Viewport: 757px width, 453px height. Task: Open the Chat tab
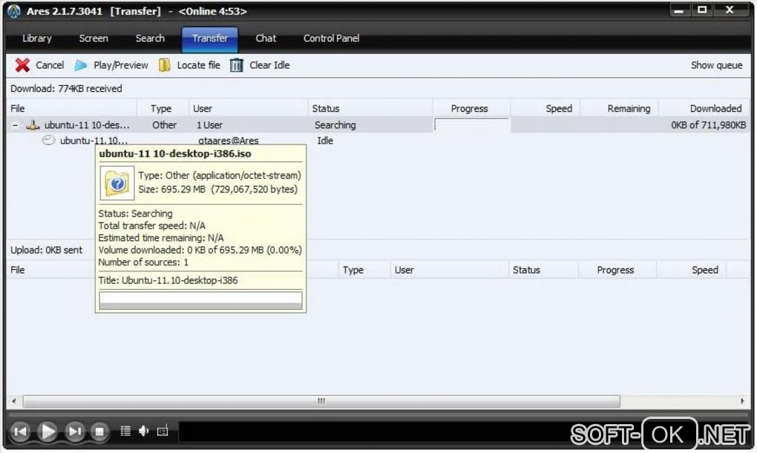(266, 39)
